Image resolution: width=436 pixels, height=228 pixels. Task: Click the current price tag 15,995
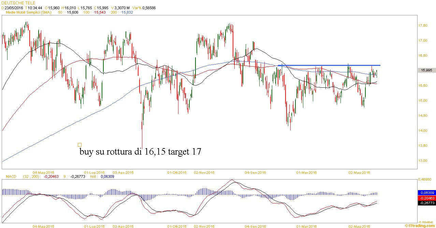coord(426,70)
